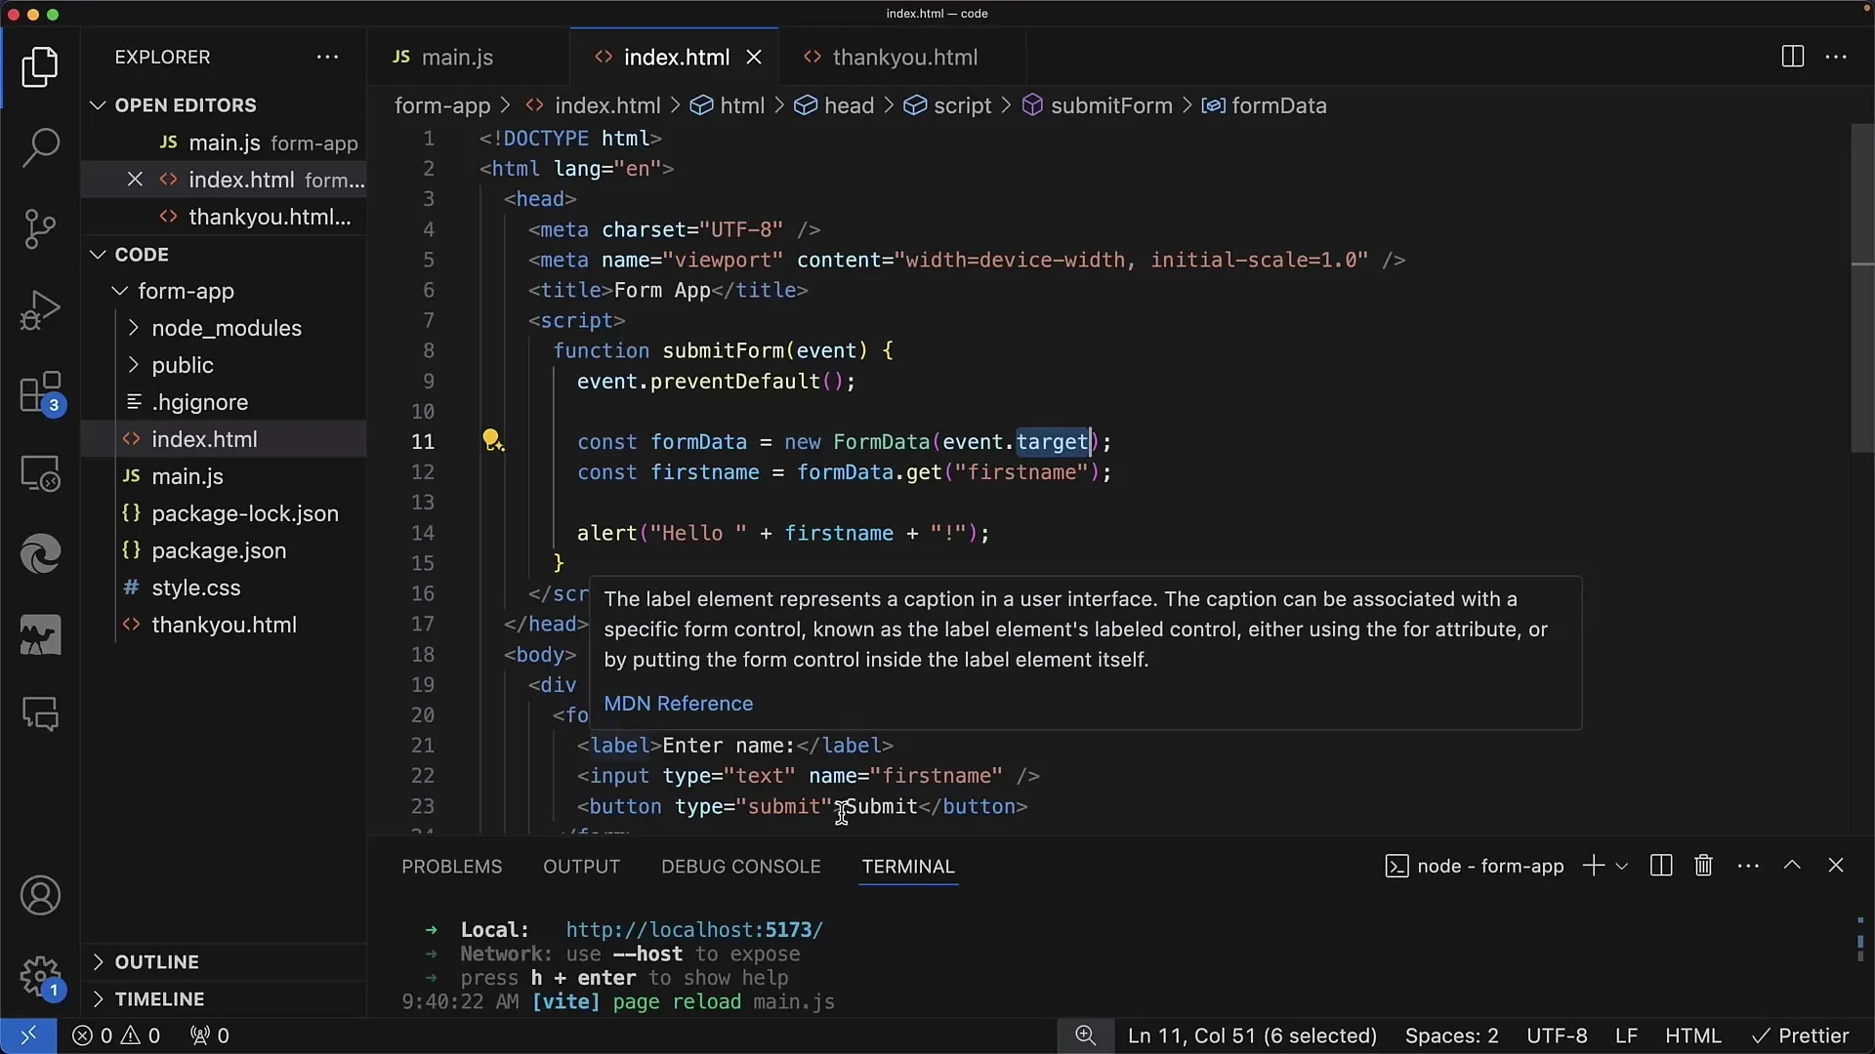The width and height of the screenshot is (1875, 1054).
Task: Go to line via Ln 11, Col 51
Action: 1252,1035
